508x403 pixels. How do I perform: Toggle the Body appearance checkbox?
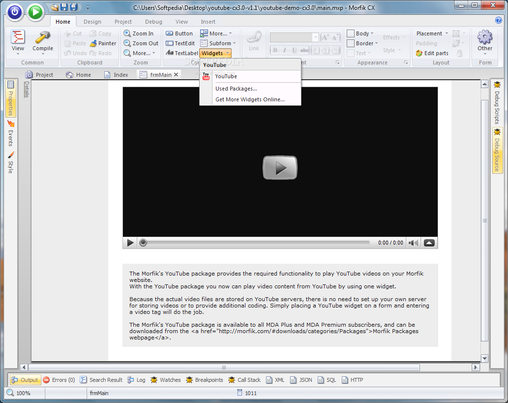(x=351, y=33)
